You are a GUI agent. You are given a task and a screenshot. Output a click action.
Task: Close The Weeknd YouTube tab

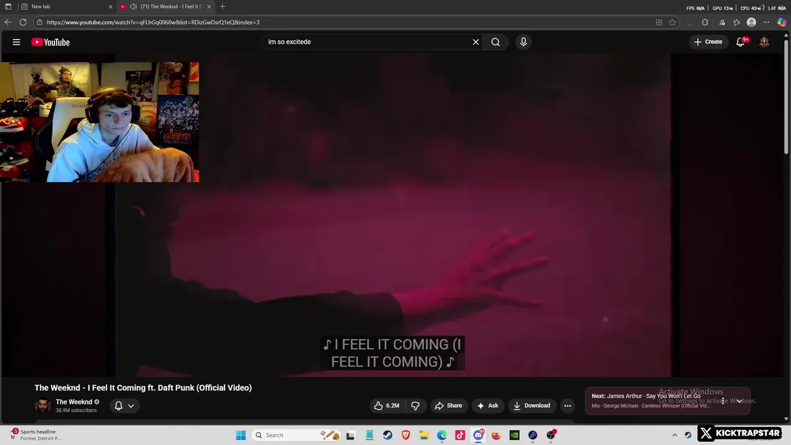[x=209, y=6]
